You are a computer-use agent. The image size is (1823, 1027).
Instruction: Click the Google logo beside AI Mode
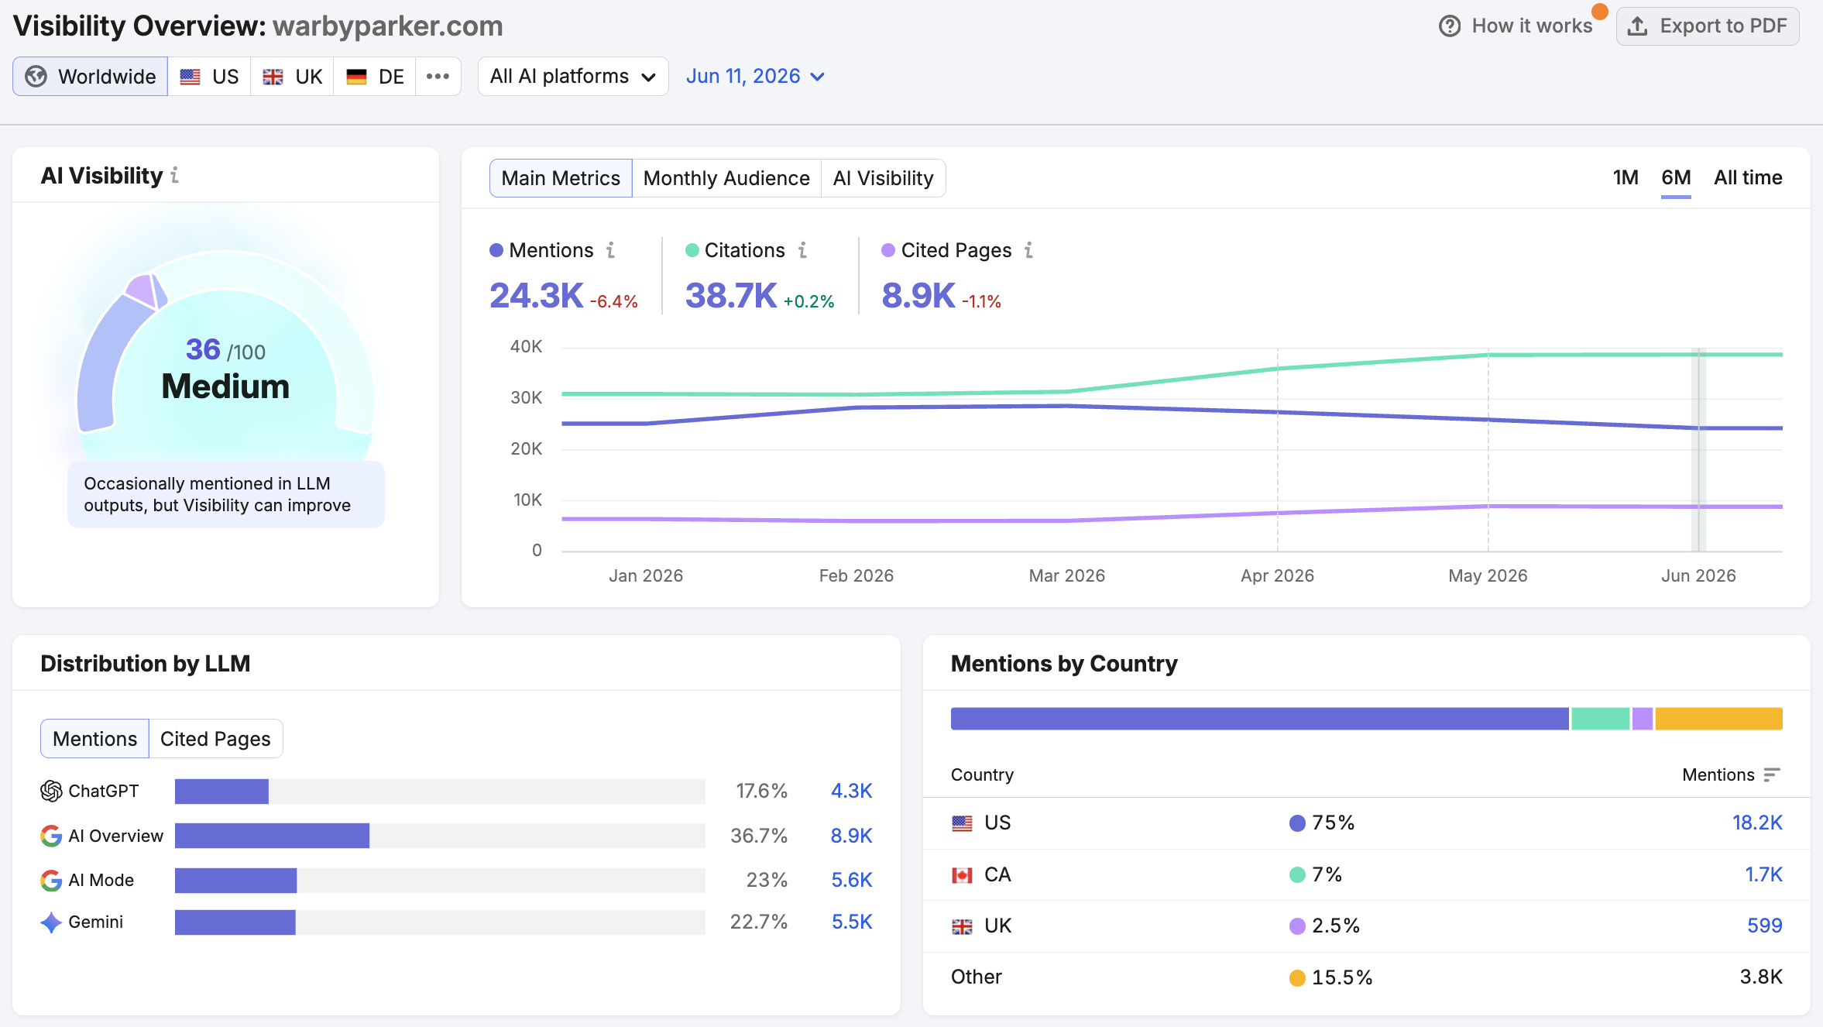(51, 880)
